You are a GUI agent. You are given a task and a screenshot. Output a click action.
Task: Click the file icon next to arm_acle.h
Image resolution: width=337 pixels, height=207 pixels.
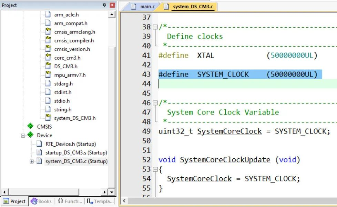[48, 14]
